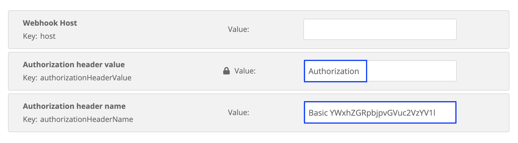Click the lock icon beside Authorization header value
This screenshot has width=518, height=143.
[226, 71]
